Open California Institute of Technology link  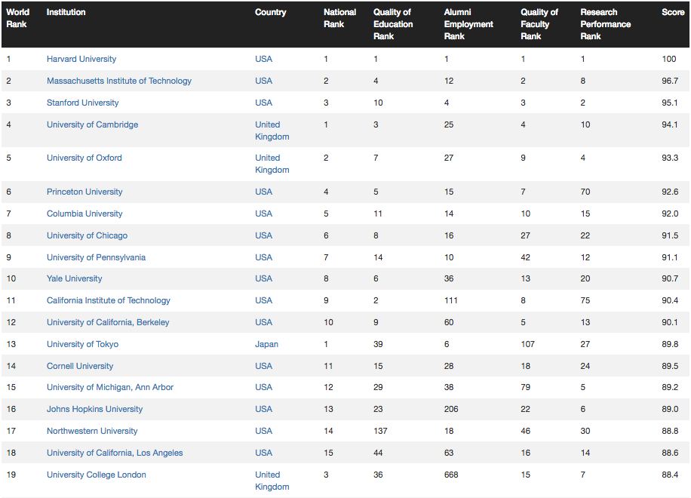pyautogui.click(x=109, y=300)
